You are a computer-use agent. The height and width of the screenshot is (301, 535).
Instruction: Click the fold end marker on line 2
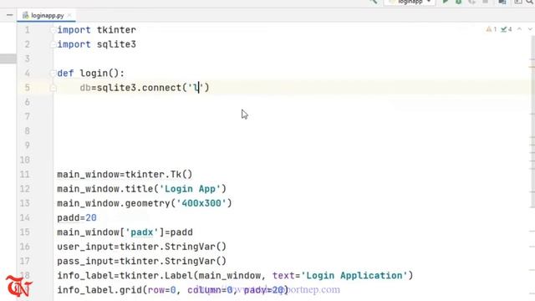click(53, 44)
